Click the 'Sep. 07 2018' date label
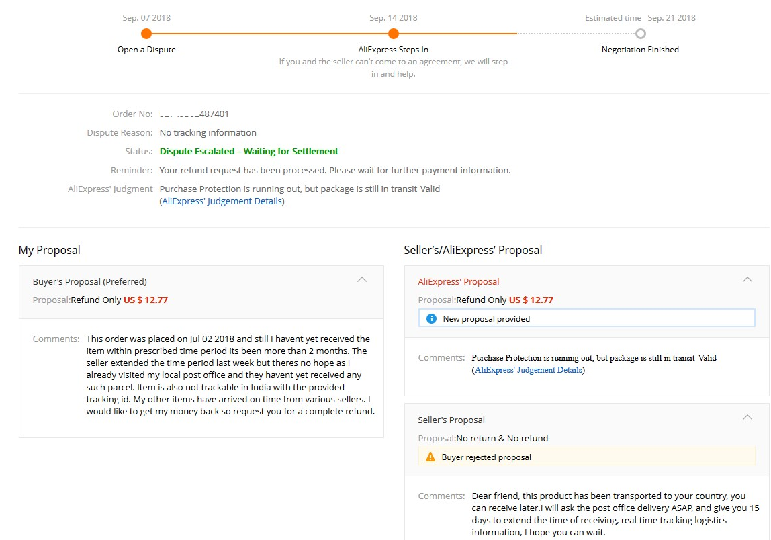Image resolution: width=771 pixels, height=540 pixels. [x=146, y=18]
